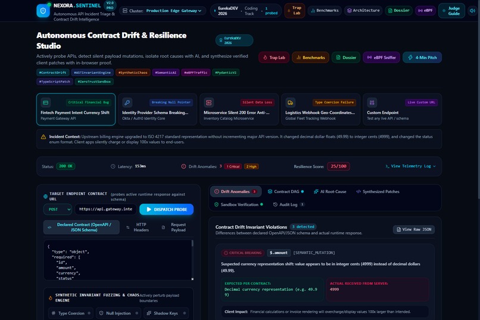Select the #TypeScriptPatch tag
Image resolution: width=480 pixels, height=320 pixels.
coord(55,82)
